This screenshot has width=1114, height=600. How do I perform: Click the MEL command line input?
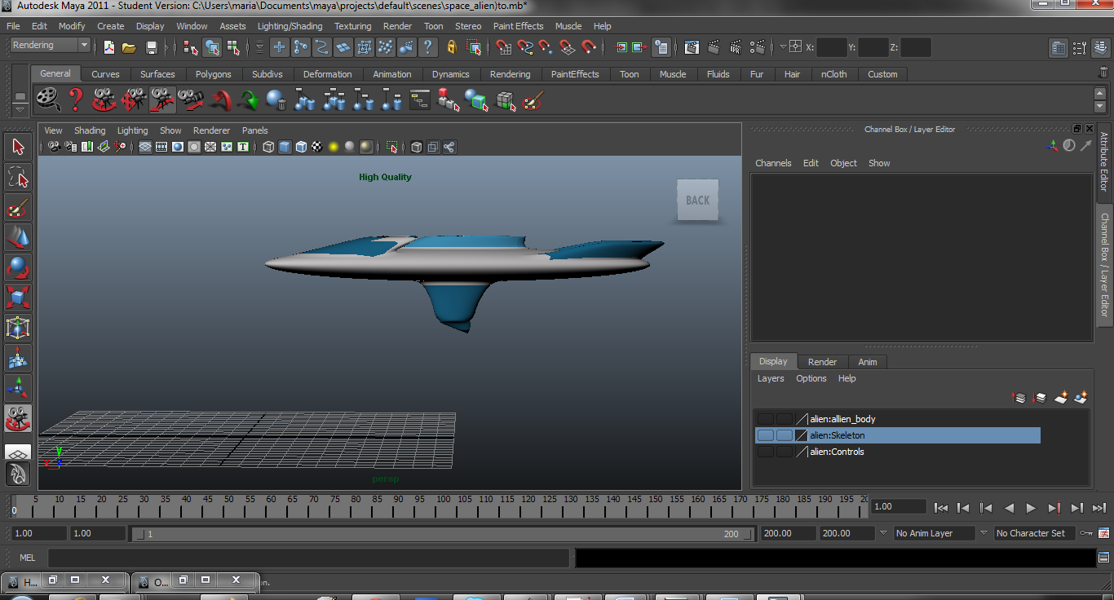click(308, 558)
